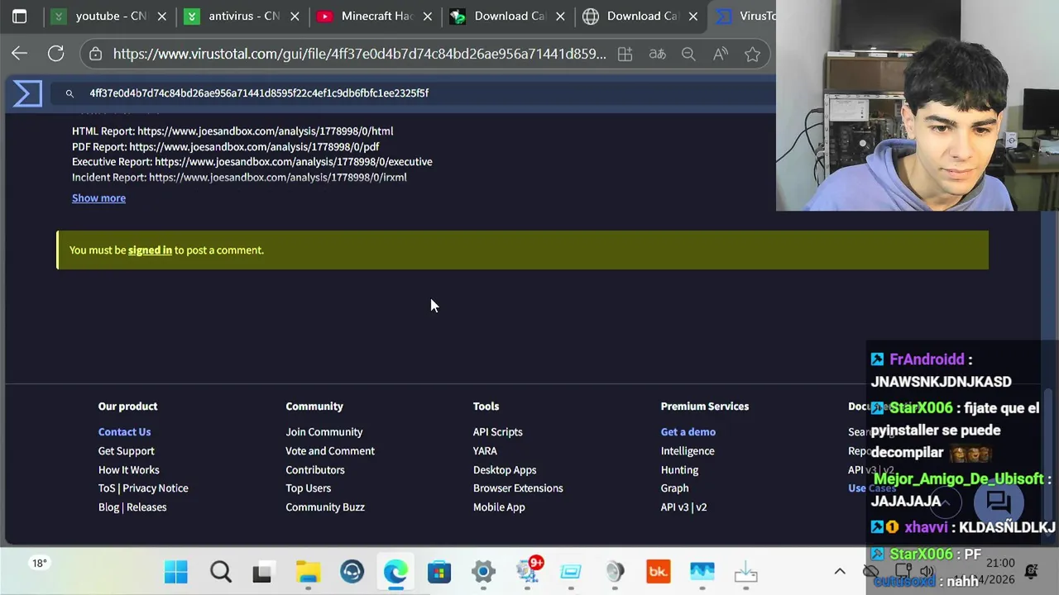The height and width of the screenshot is (595, 1059).
Task: Open Join Community link
Action: pyautogui.click(x=323, y=431)
